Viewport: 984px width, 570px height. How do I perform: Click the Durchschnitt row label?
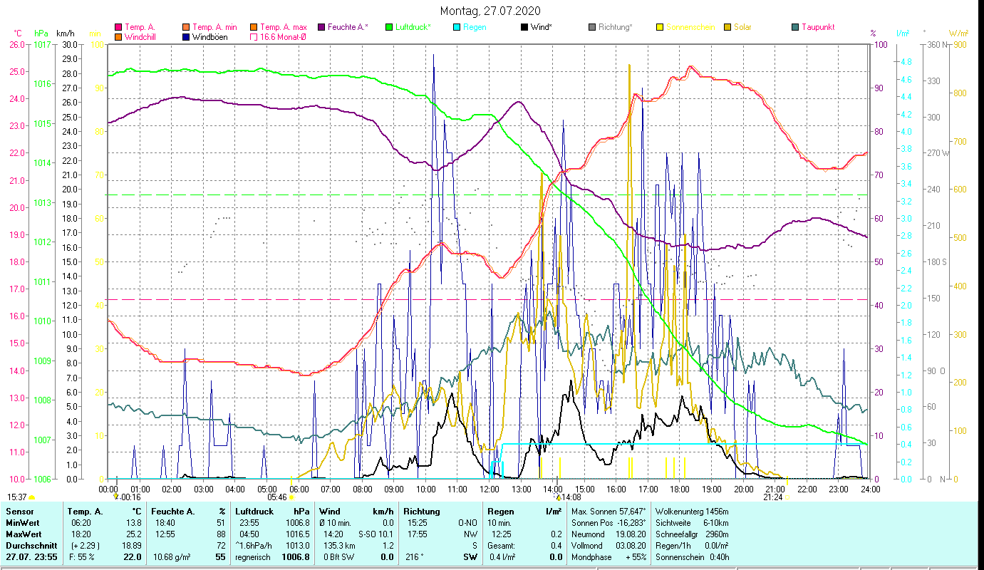click(30, 546)
